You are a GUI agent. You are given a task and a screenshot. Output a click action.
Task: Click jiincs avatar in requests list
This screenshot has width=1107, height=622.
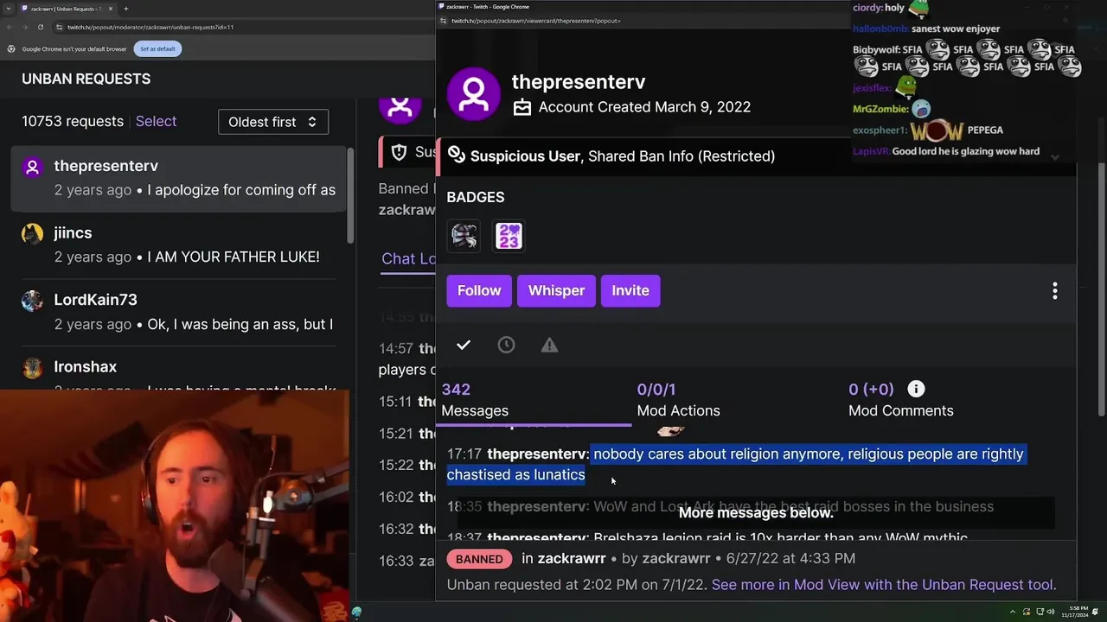pyautogui.click(x=32, y=233)
